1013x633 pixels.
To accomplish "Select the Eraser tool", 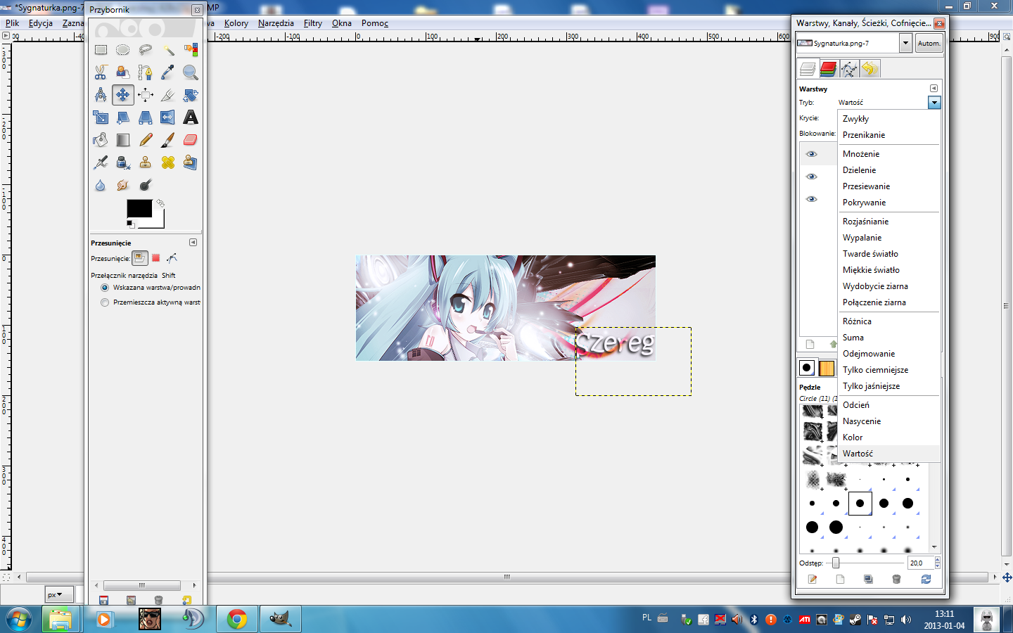I will (x=191, y=140).
